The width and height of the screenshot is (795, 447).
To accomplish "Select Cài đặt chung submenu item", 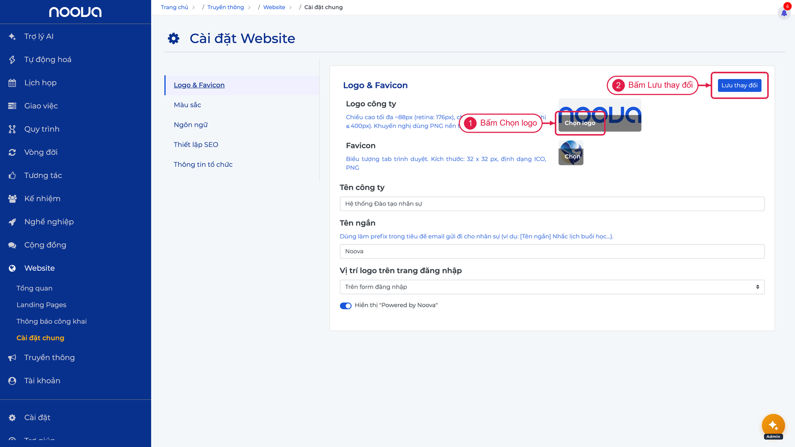I will pyautogui.click(x=40, y=338).
